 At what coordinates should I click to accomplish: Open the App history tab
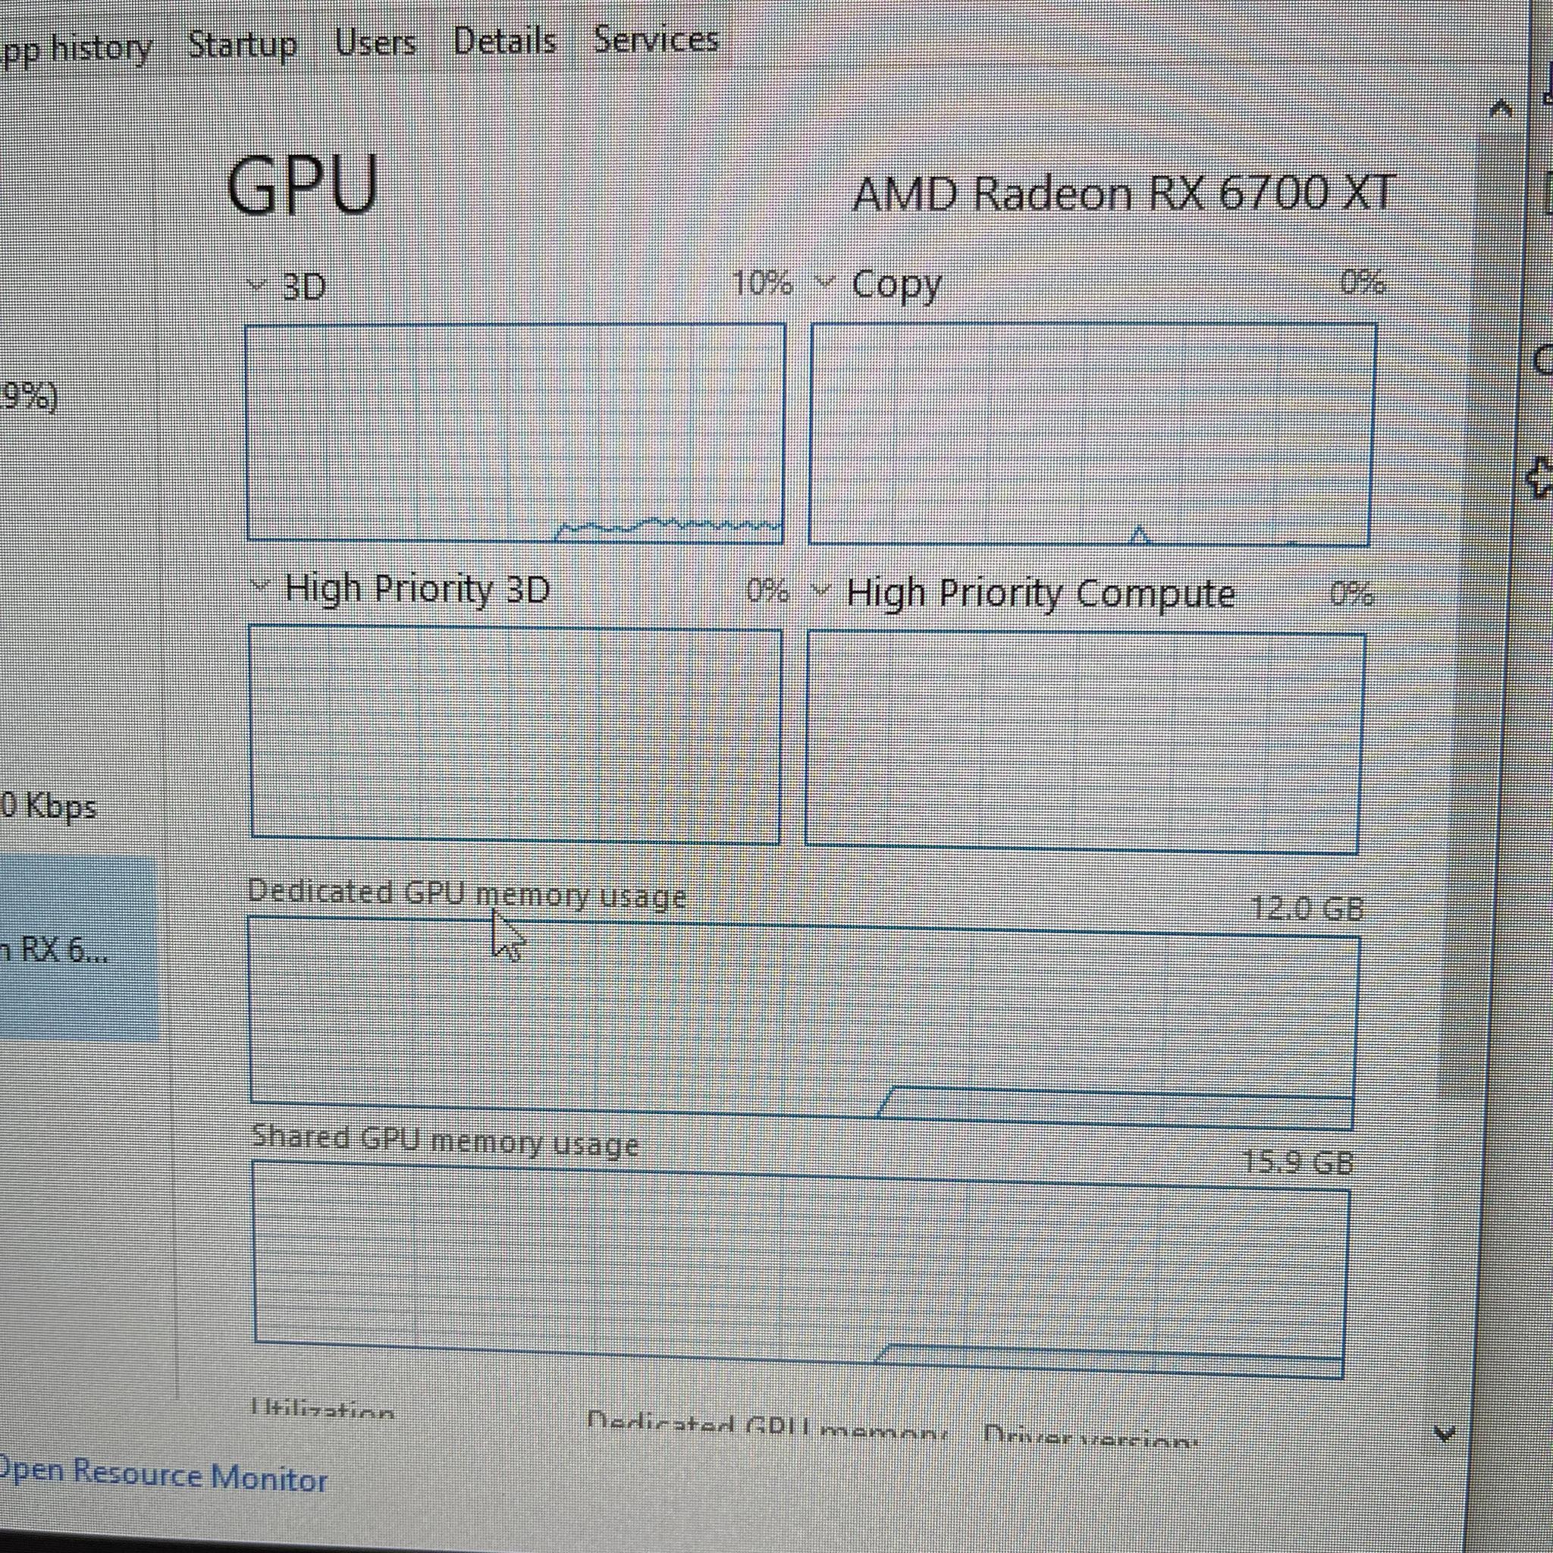click(75, 50)
